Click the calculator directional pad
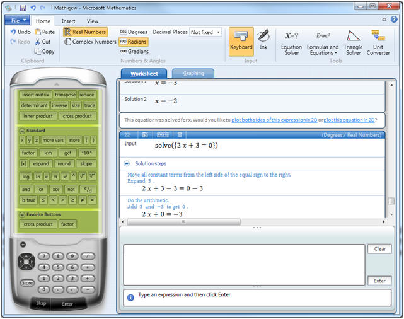Viewport: 404px width, 319px height. coord(26,262)
